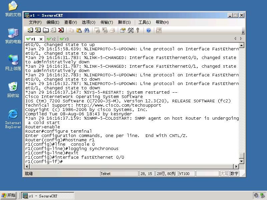The width and height of the screenshot is (267, 200).
Task: Select the Internet Explorer desktop icon
Action: coord(13,119)
